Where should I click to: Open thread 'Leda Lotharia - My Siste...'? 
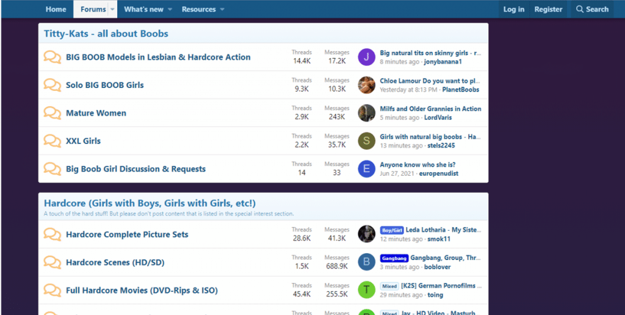point(444,230)
